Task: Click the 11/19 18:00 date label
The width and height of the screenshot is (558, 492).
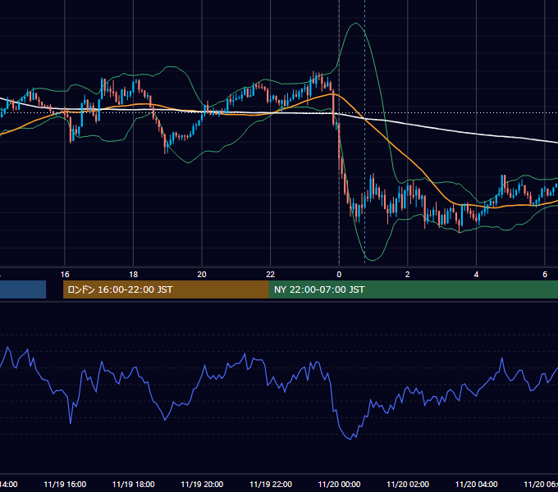Action: 134,484
